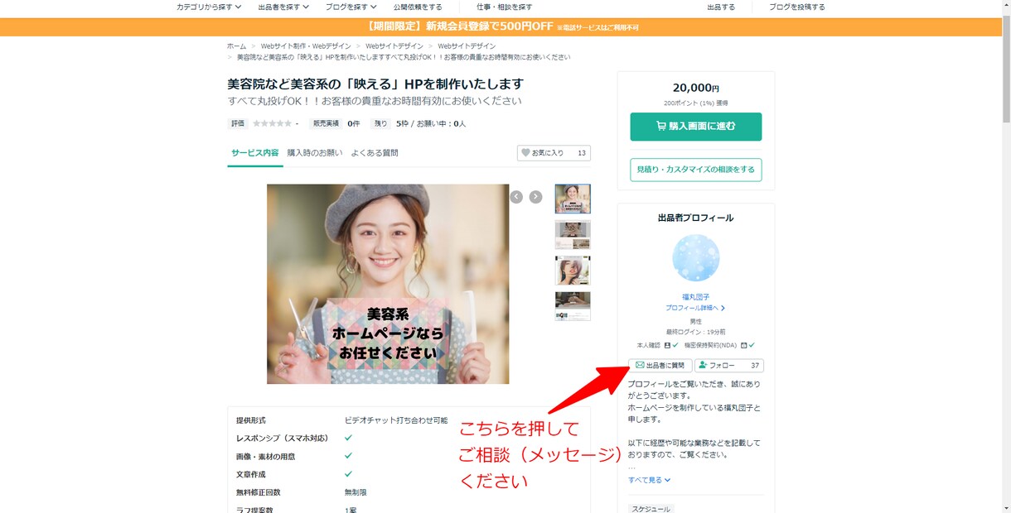
Task: Click 出品する in top navigation
Action: pyautogui.click(x=721, y=7)
